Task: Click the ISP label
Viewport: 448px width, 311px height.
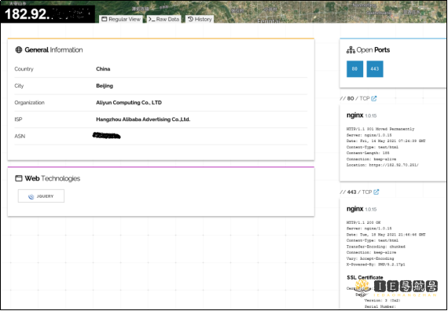Action: tap(18, 119)
